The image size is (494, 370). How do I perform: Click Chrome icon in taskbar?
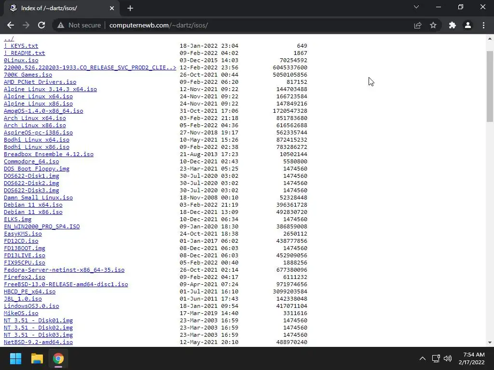click(x=58, y=358)
